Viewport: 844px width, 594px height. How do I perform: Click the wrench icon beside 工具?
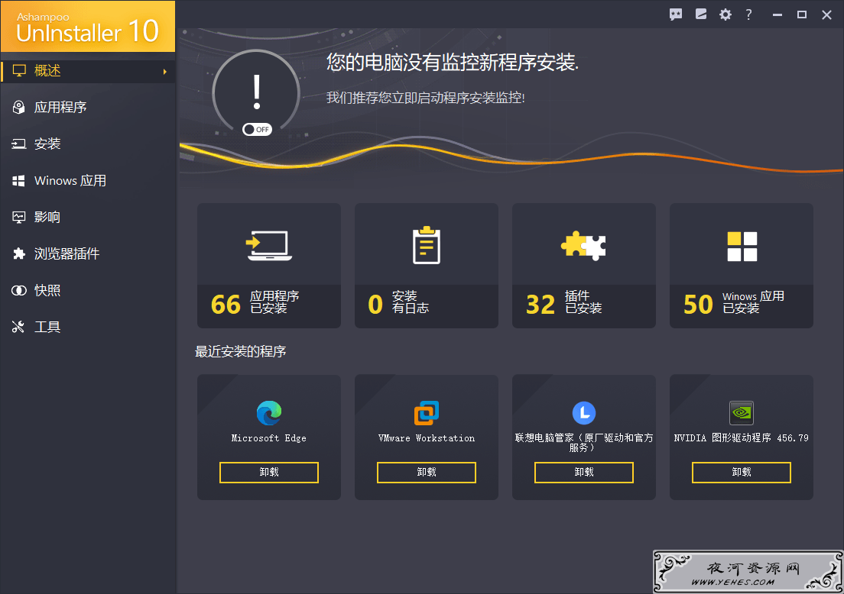[x=19, y=327]
